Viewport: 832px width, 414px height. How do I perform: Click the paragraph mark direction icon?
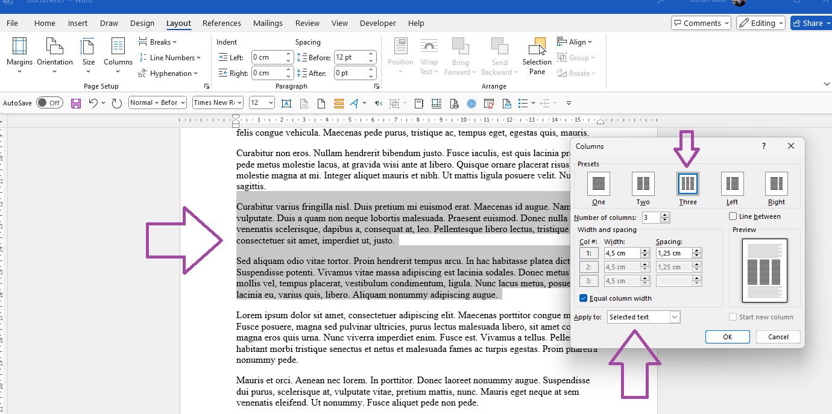click(379, 103)
